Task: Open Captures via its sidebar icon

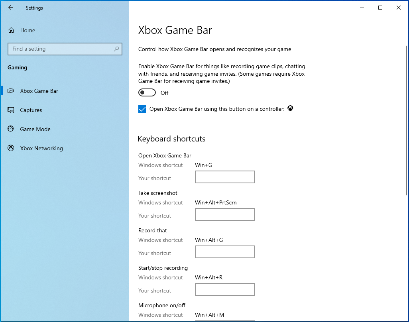Action: [x=11, y=110]
